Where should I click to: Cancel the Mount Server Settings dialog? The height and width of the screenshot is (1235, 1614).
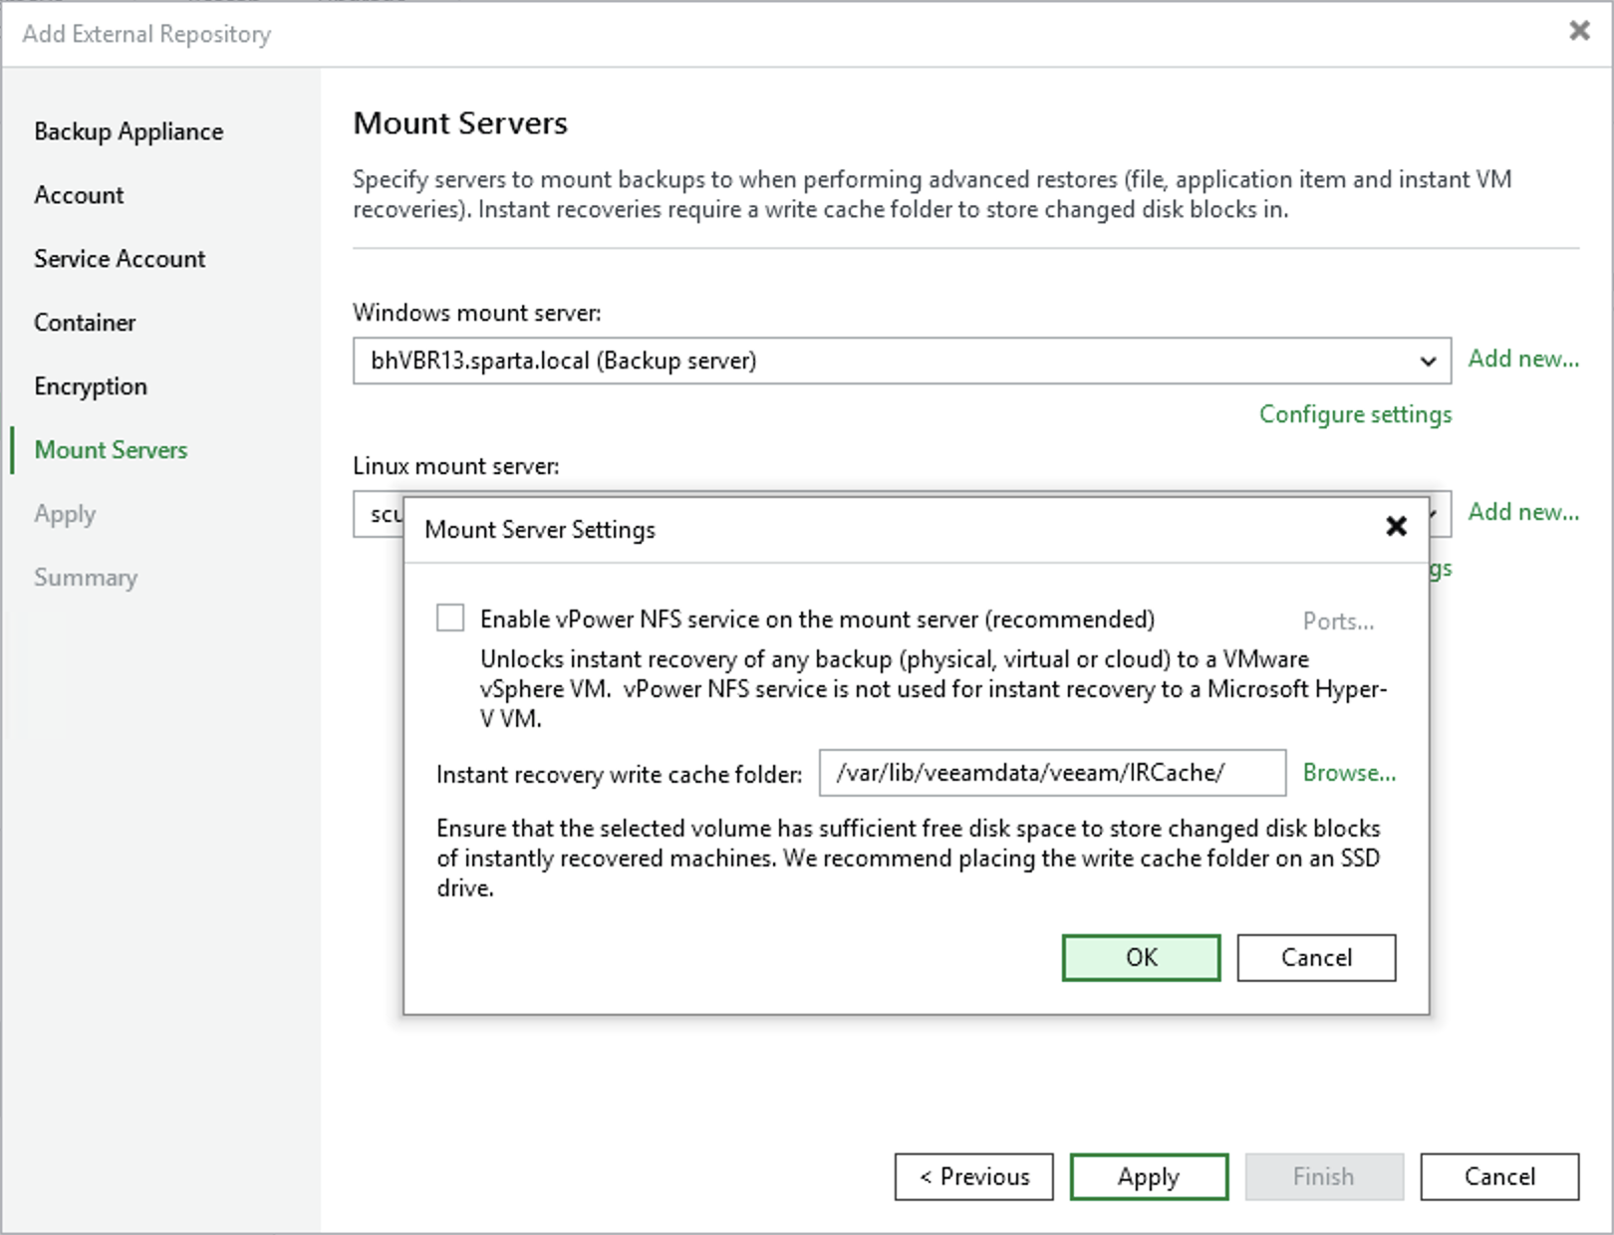(x=1316, y=957)
